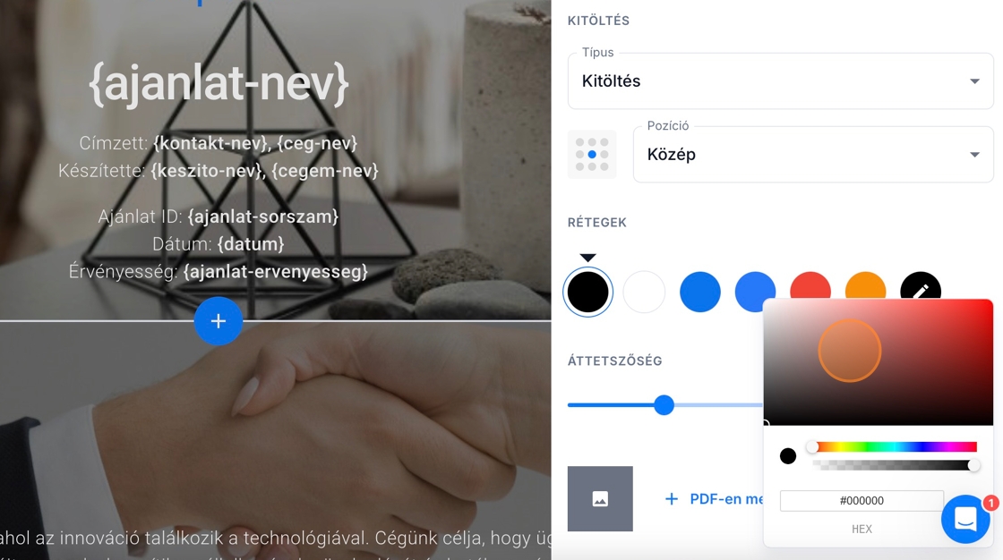
Task: Click the black layer marker triangle
Action: point(587,258)
